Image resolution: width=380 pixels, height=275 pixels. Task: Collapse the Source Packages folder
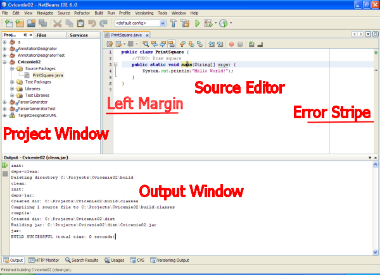(x=12, y=69)
